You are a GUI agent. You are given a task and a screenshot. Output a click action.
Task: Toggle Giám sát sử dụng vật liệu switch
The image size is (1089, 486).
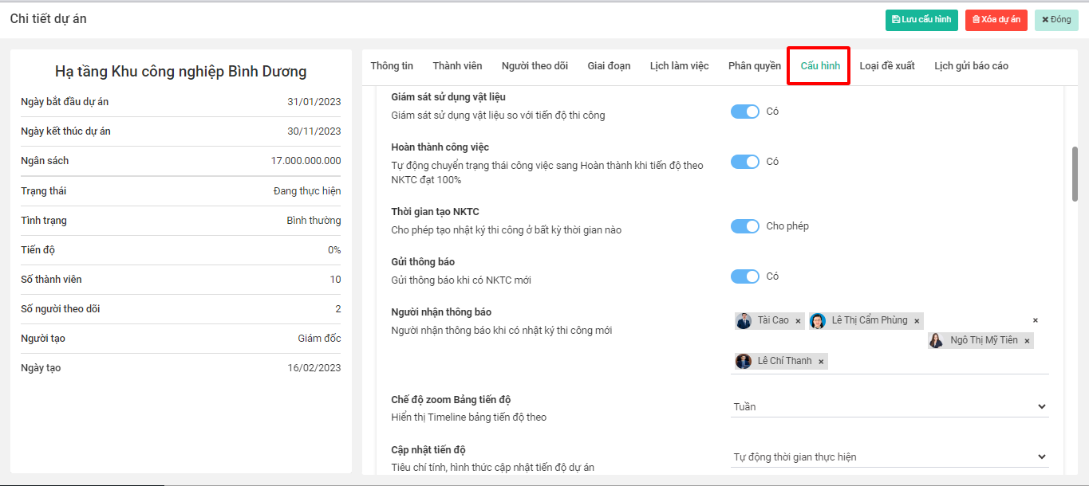[745, 112]
